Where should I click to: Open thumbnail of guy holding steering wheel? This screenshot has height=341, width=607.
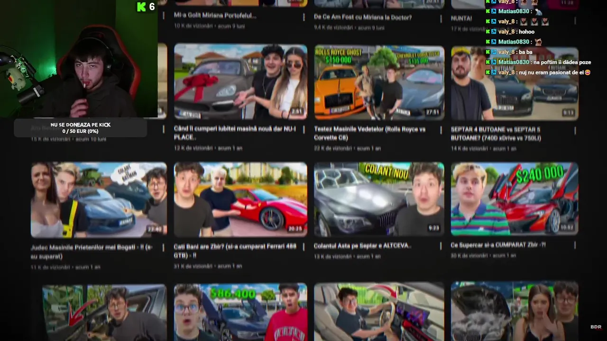pos(379,312)
